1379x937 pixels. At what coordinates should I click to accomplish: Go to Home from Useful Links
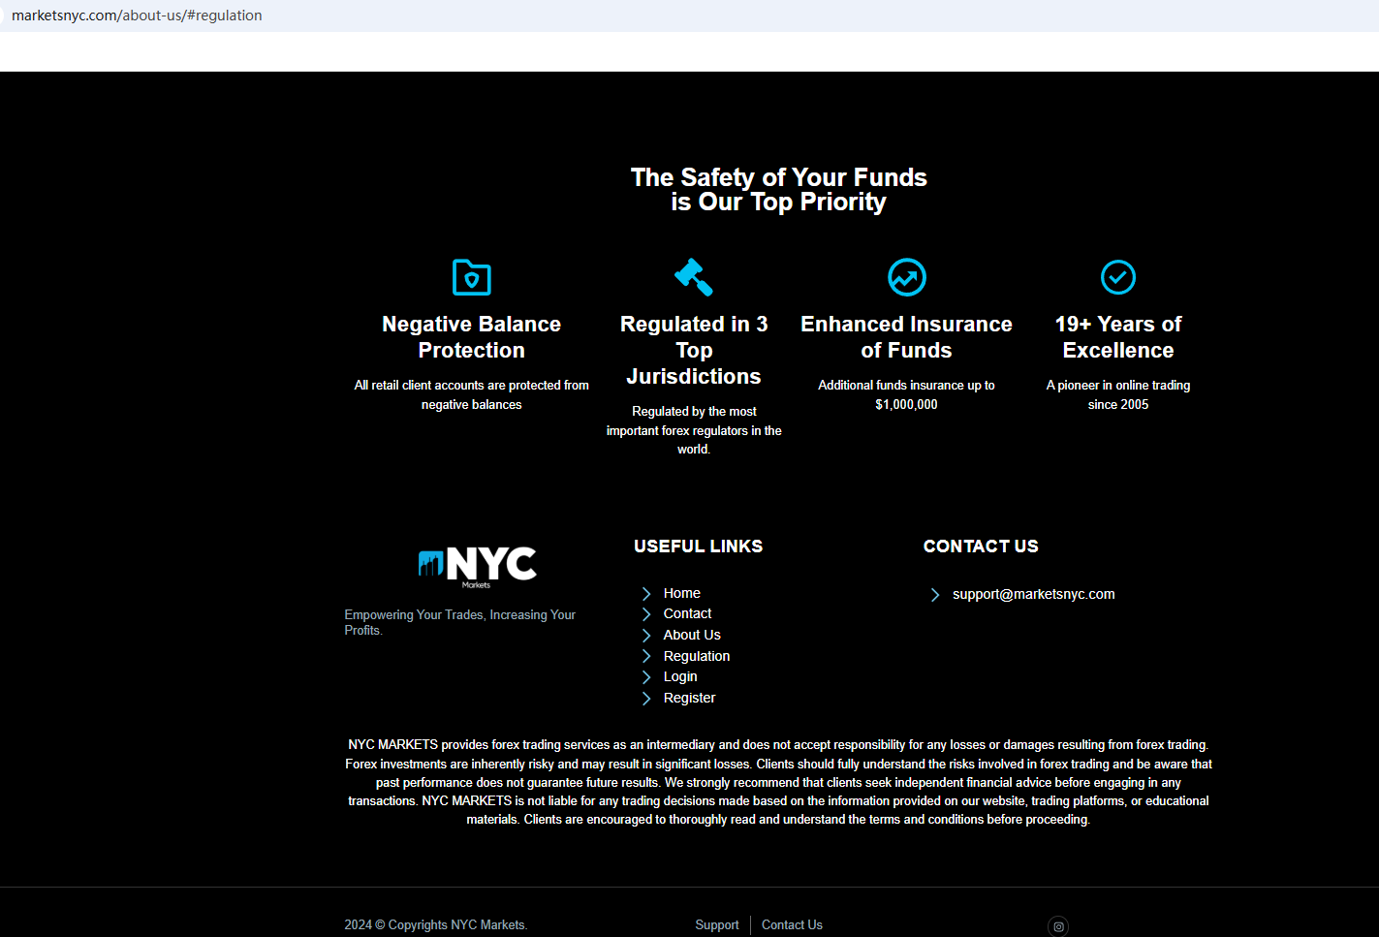pyautogui.click(x=682, y=593)
